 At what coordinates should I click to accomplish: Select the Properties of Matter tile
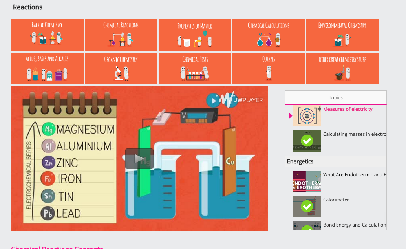tap(194, 35)
